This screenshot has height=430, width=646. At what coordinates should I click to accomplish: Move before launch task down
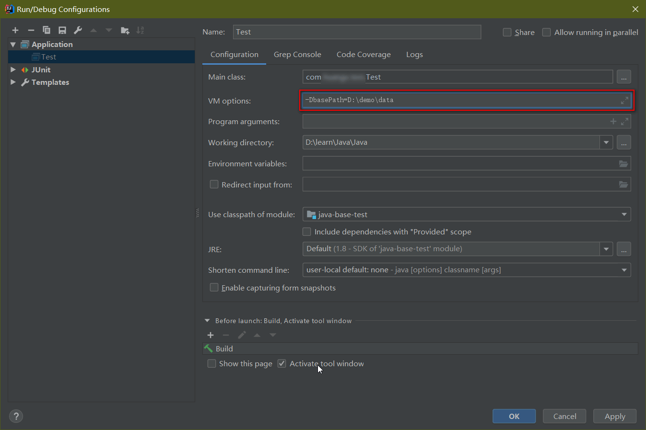[x=273, y=335]
